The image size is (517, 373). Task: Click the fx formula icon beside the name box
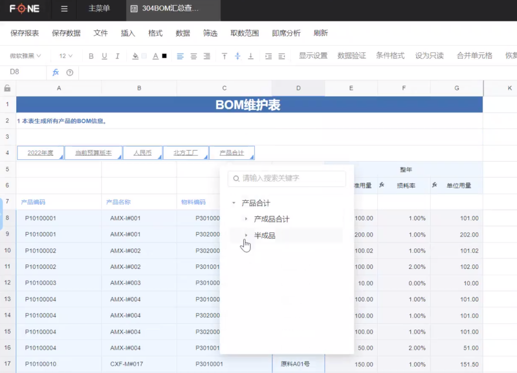56,72
